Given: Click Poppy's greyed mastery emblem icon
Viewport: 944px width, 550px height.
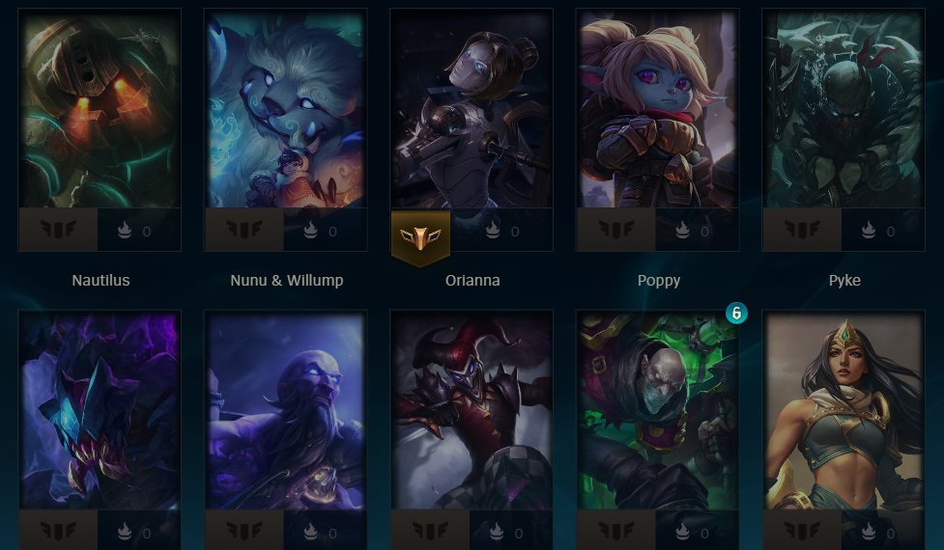Looking at the screenshot, I should pyautogui.click(x=616, y=229).
